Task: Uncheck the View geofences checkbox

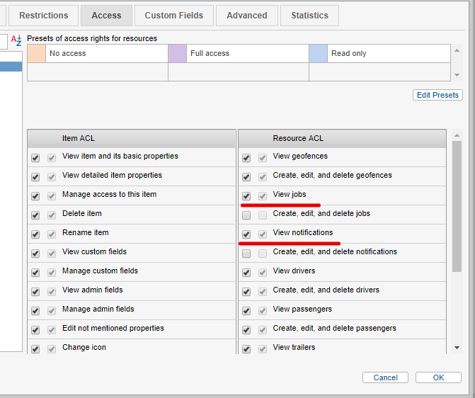Action: click(x=246, y=157)
